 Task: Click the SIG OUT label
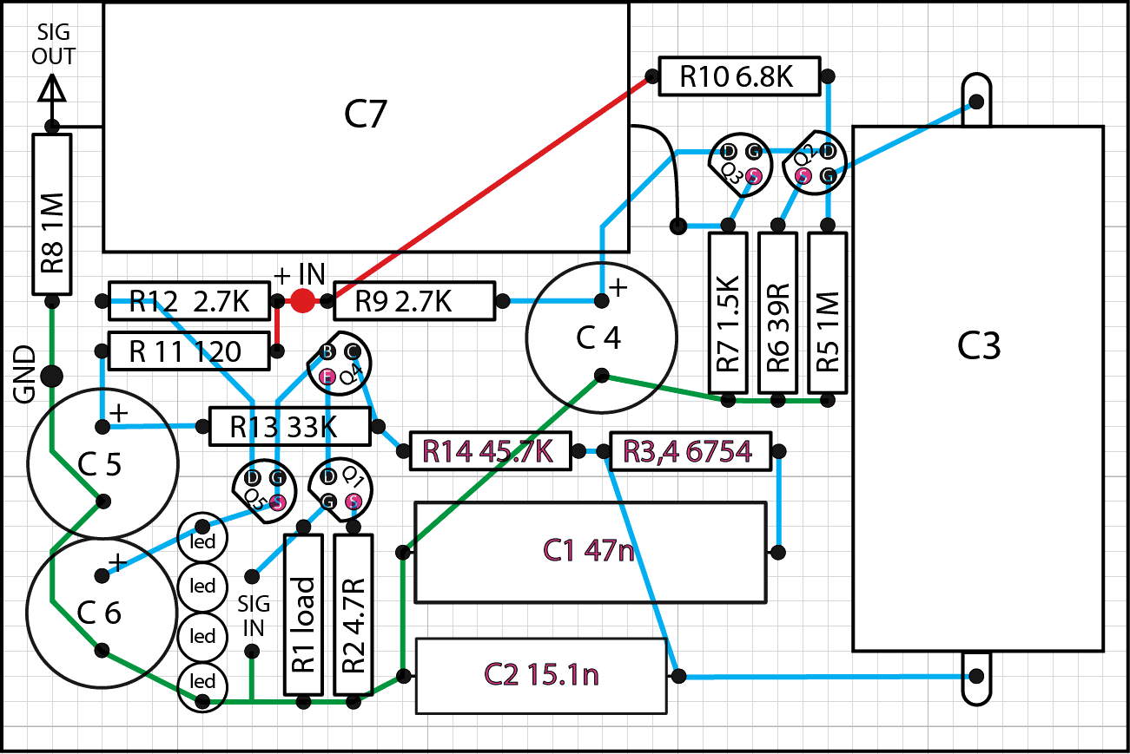pos(55,45)
